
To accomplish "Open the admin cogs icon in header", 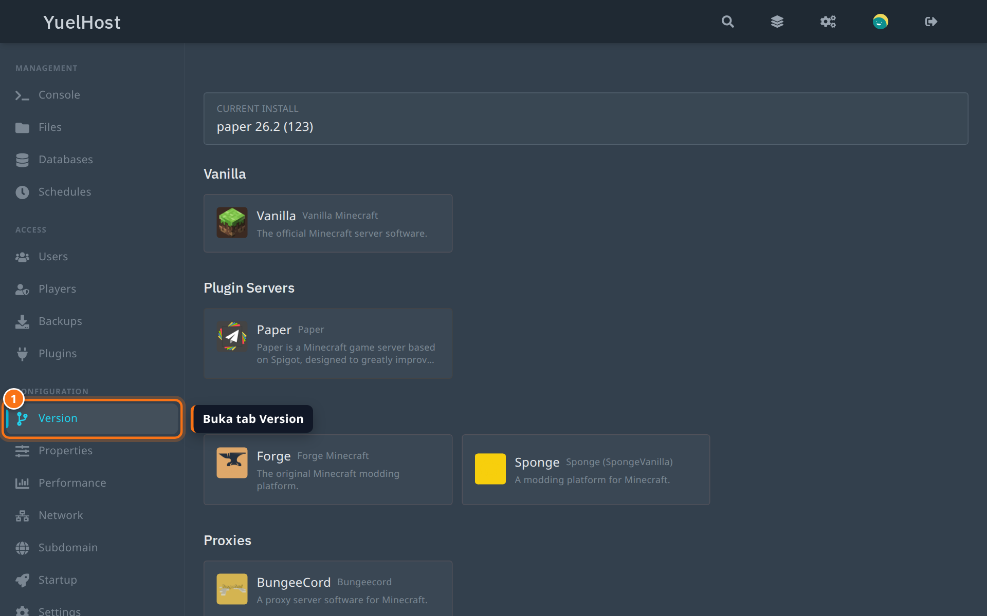I will [828, 22].
